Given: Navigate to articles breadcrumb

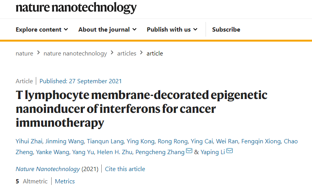Looking at the screenshot, I should (x=127, y=54).
